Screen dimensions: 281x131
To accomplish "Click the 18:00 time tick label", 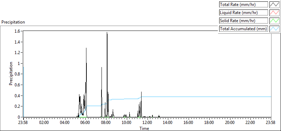I will pos(209,123).
